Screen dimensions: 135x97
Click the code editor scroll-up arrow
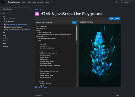[x=77, y=26]
